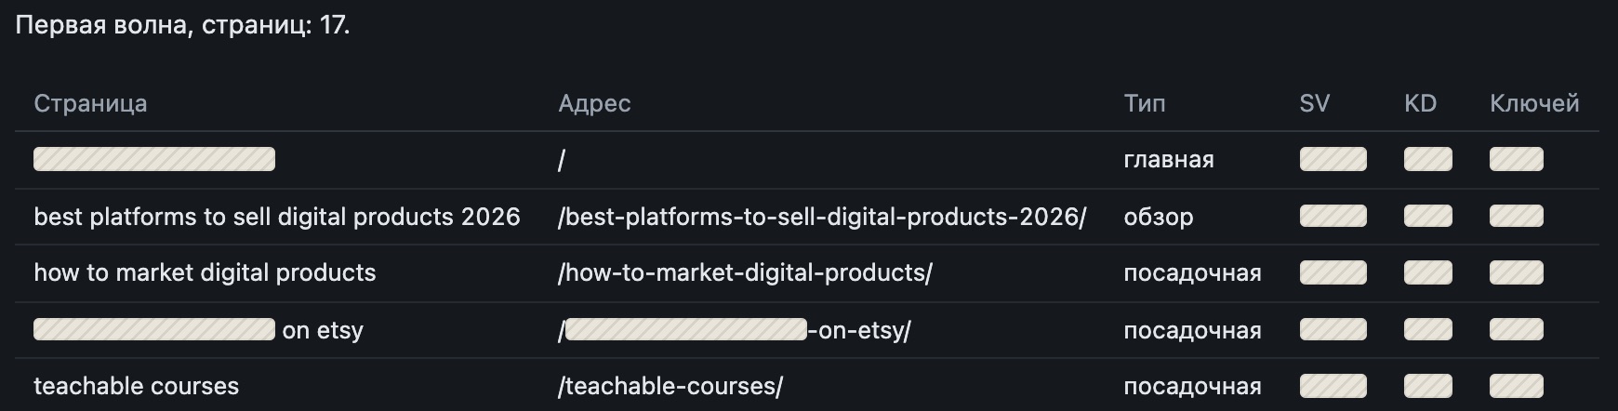Image resolution: width=1618 pixels, height=411 pixels.
Task: Click the обзор type cell
Action: (x=1159, y=217)
